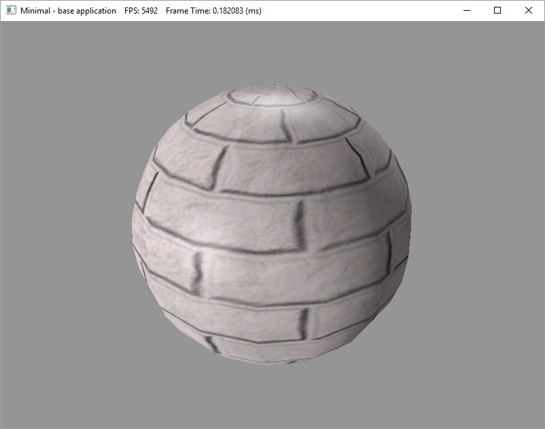Click the gray background right of the sphere
The height and width of the screenshot is (429, 545).
pyautogui.click(x=476, y=224)
